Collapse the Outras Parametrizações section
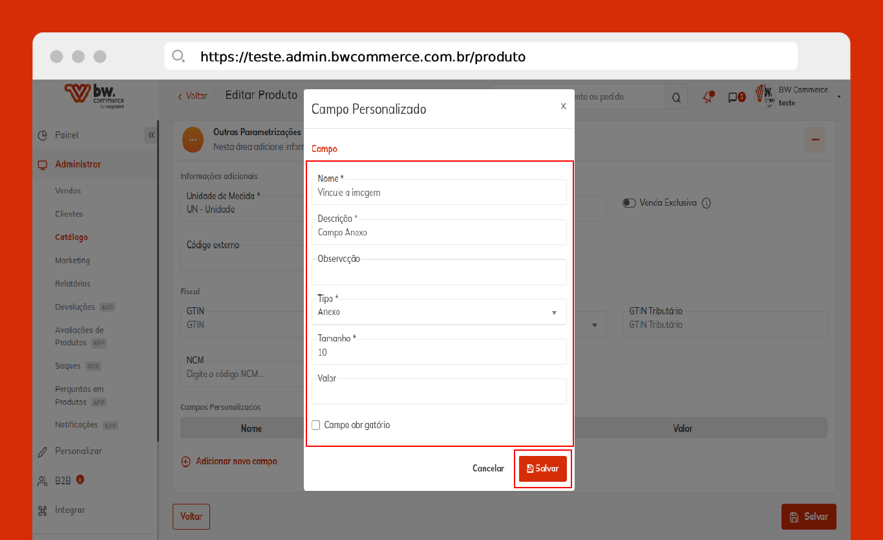883x540 pixels. 814,140
